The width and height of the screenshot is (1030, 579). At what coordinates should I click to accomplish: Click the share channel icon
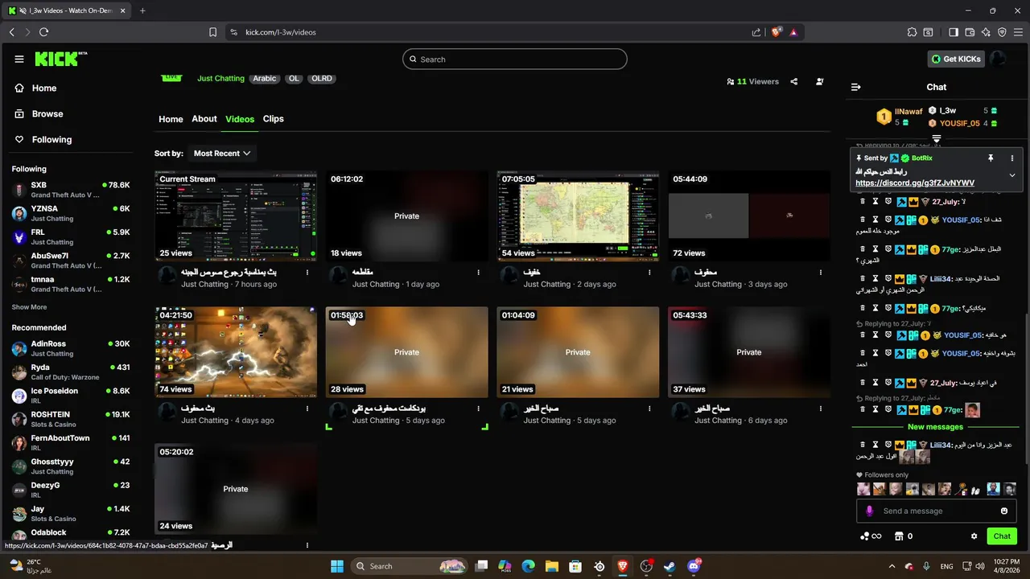794,81
